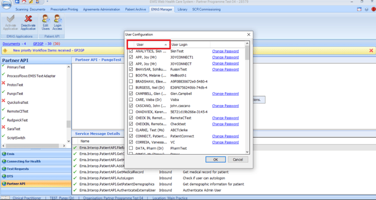Click the up arrow of user list scrollbar

click(247, 44)
